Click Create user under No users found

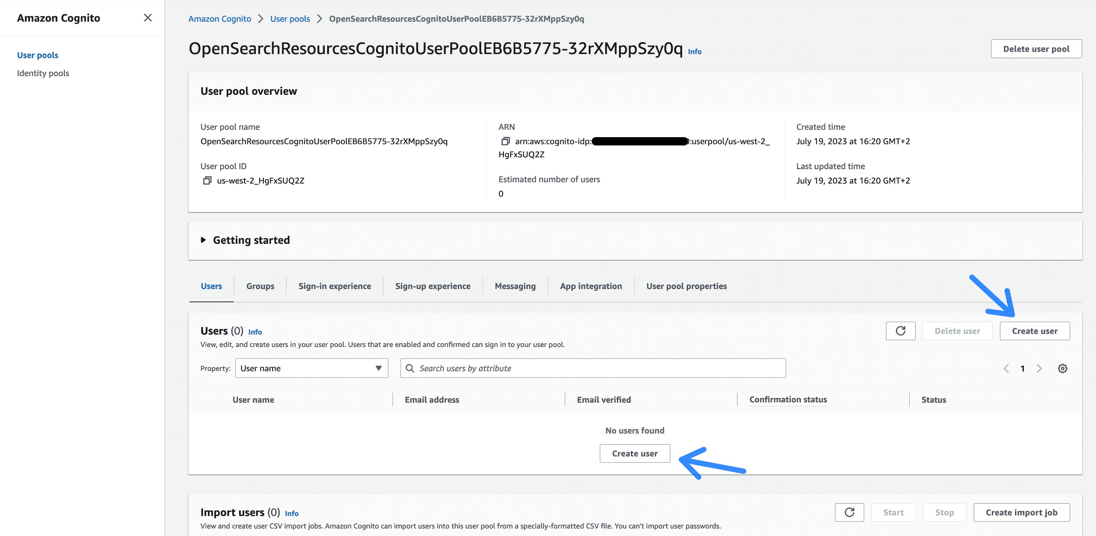(x=635, y=454)
